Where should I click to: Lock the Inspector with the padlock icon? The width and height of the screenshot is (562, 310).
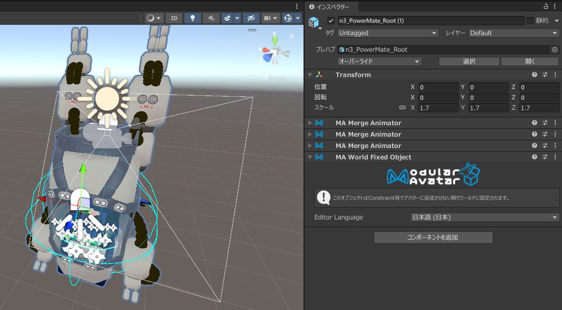click(546, 7)
